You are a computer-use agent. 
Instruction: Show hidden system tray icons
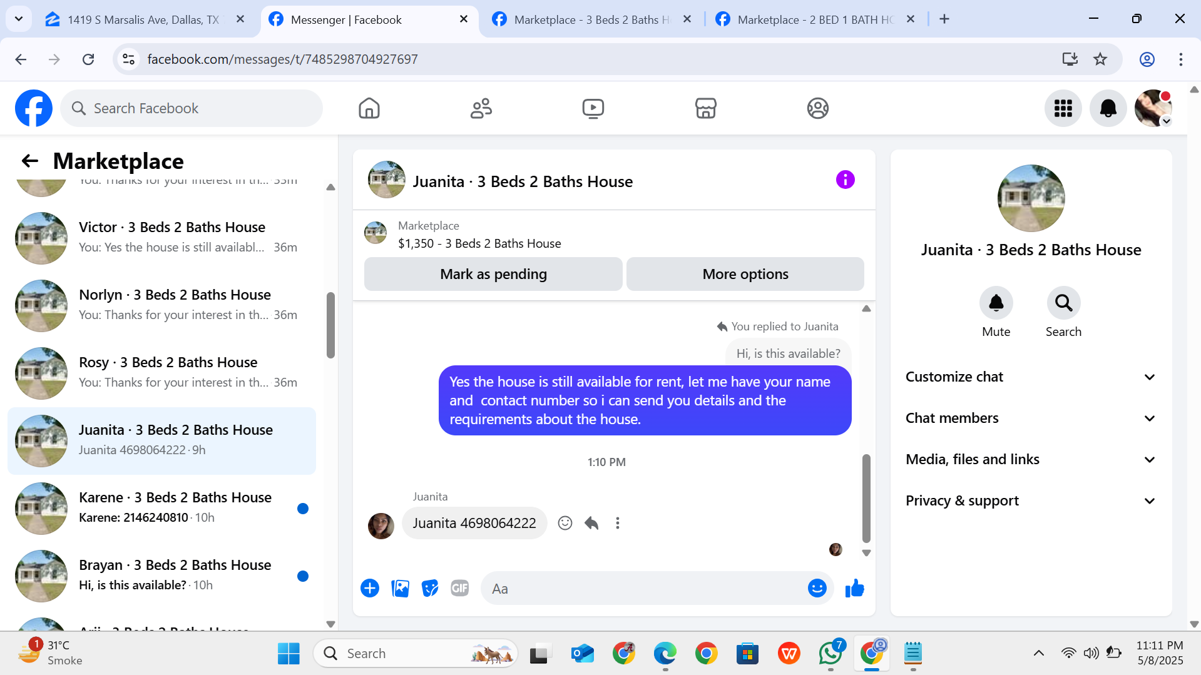pyautogui.click(x=1038, y=653)
